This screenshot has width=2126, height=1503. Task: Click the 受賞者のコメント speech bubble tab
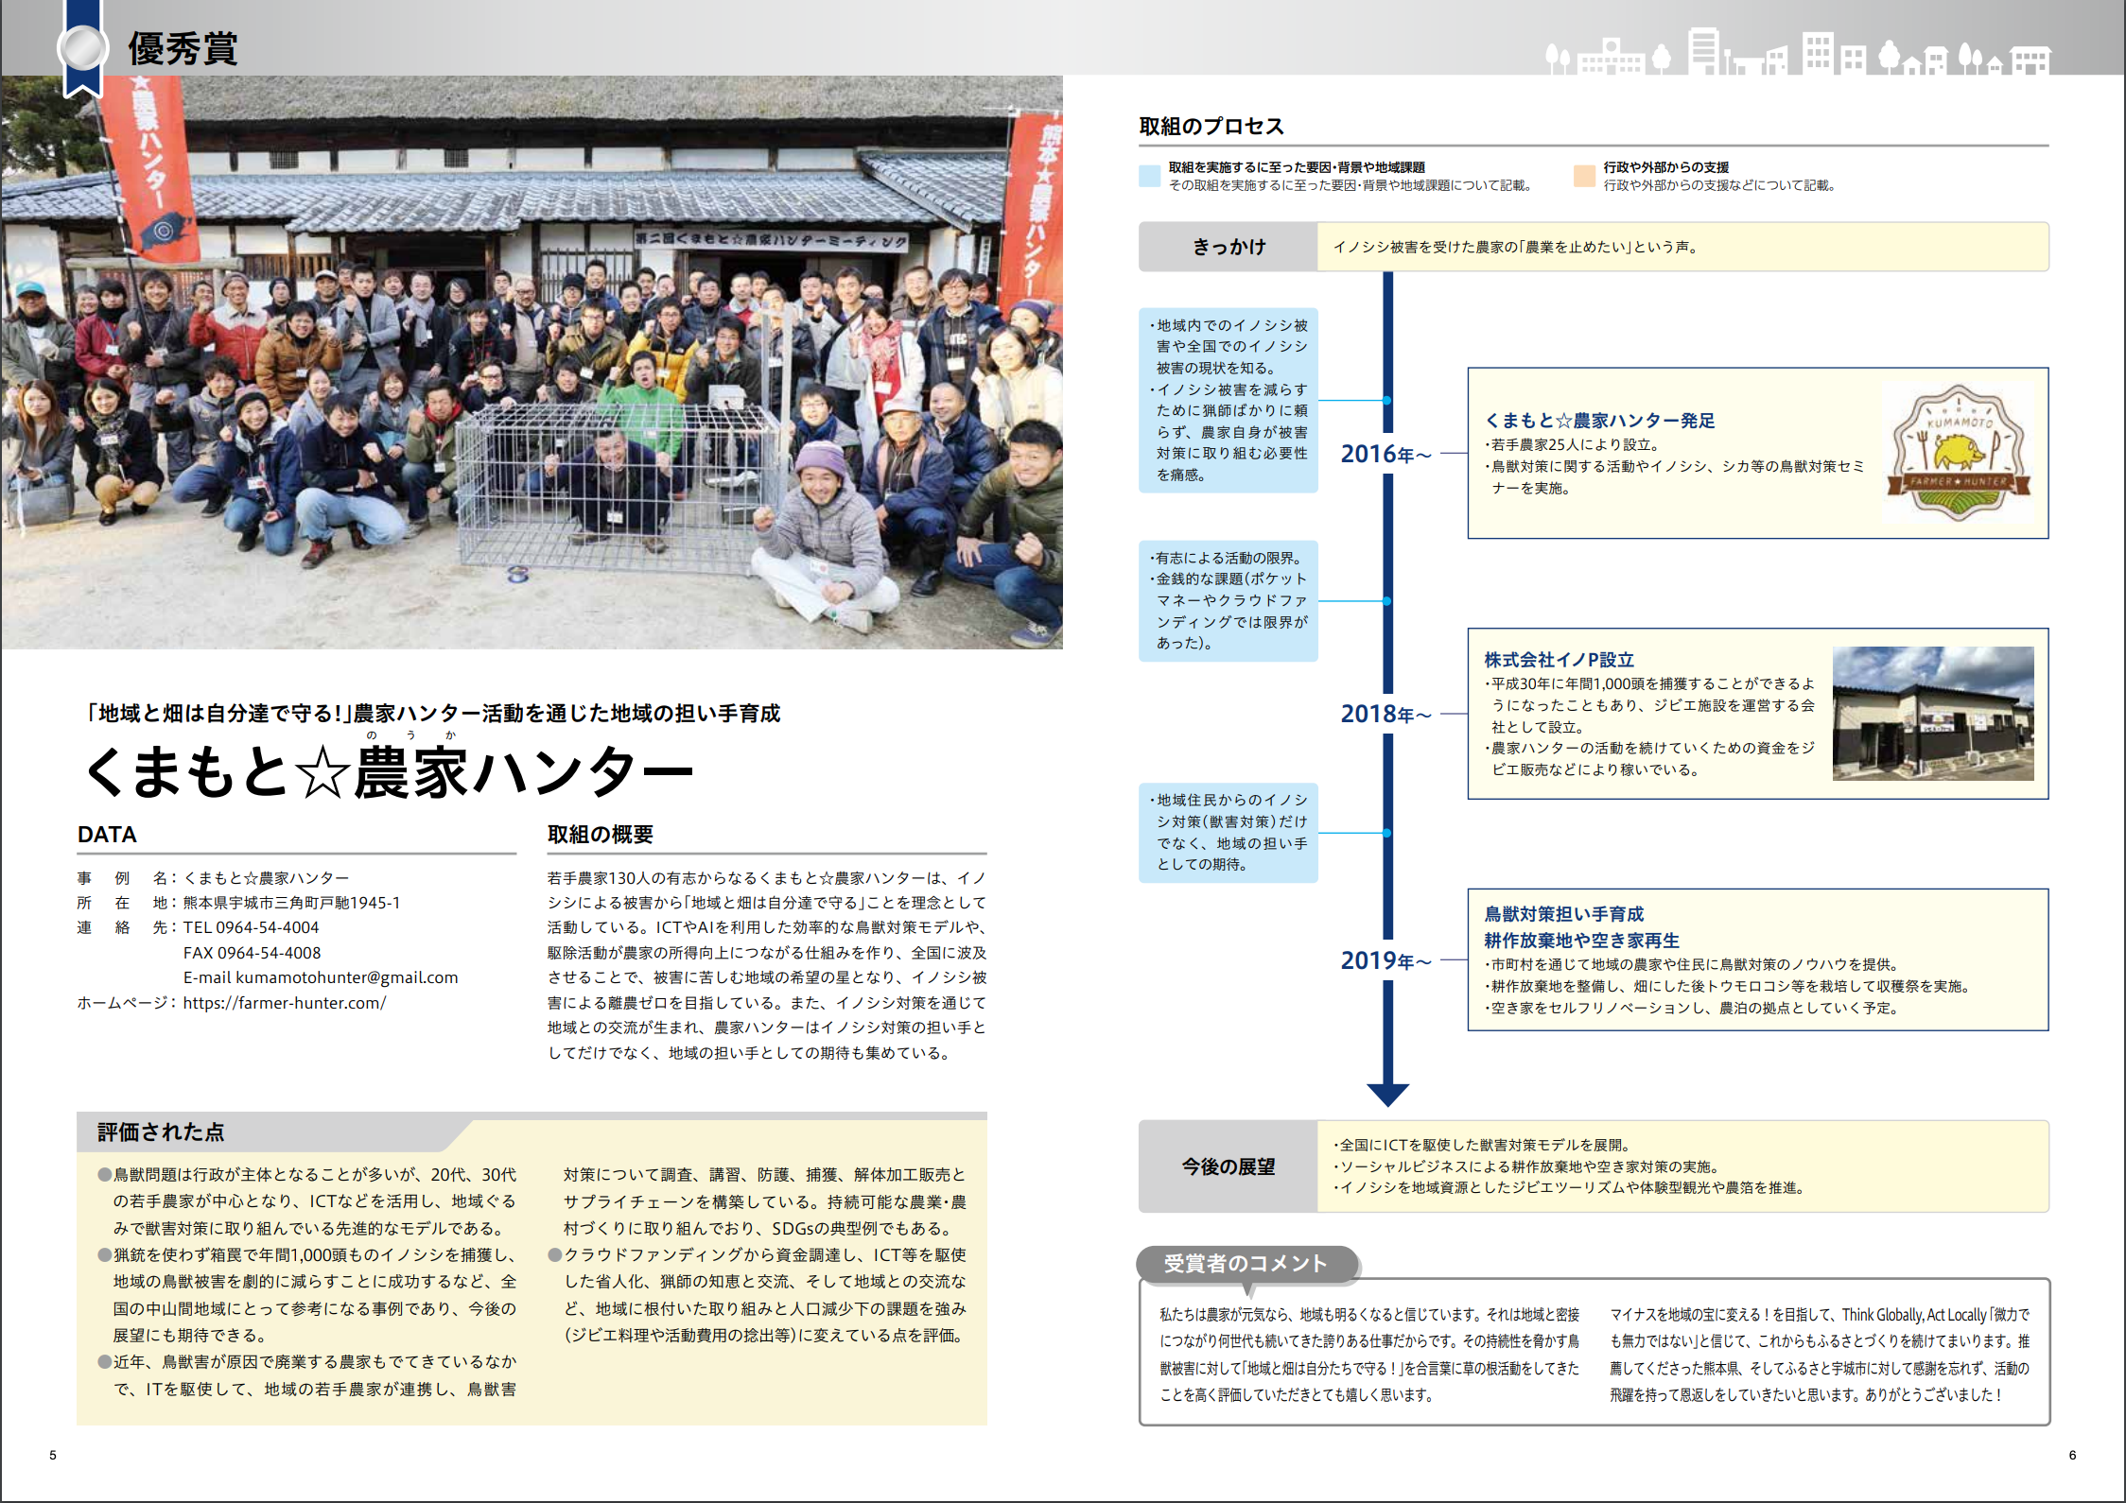click(1246, 1264)
